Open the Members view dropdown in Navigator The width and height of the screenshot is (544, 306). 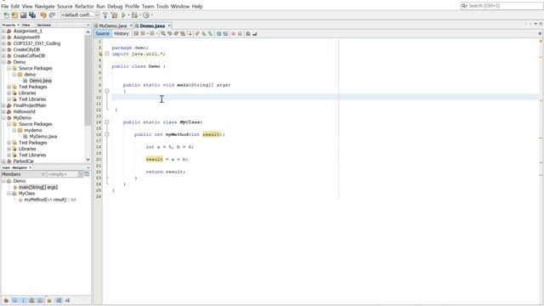pyautogui.click(x=43, y=174)
